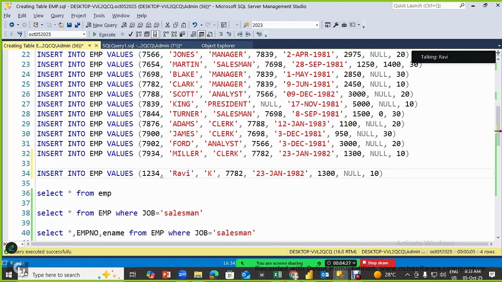This screenshot has height=282, width=502.
Task: Place cursor on line 36 'select * from emp'
Action: click(74, 193)
